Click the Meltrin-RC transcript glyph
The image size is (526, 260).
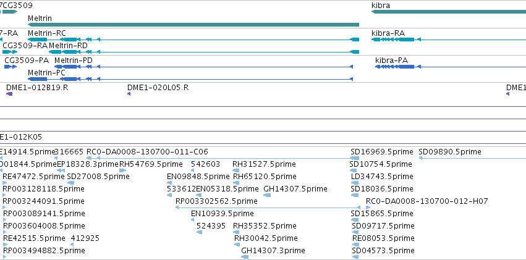point(193,40)
